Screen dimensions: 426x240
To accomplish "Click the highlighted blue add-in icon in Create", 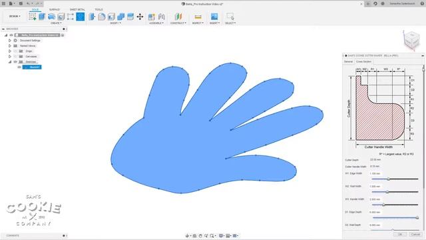I will point(80,17).
